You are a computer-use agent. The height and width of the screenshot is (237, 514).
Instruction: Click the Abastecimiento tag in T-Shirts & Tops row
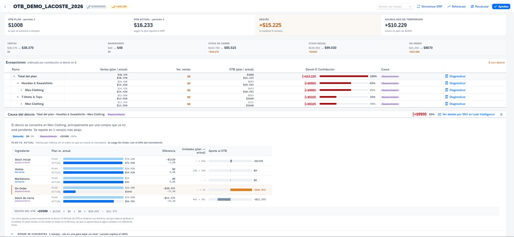tap(390, 97)
